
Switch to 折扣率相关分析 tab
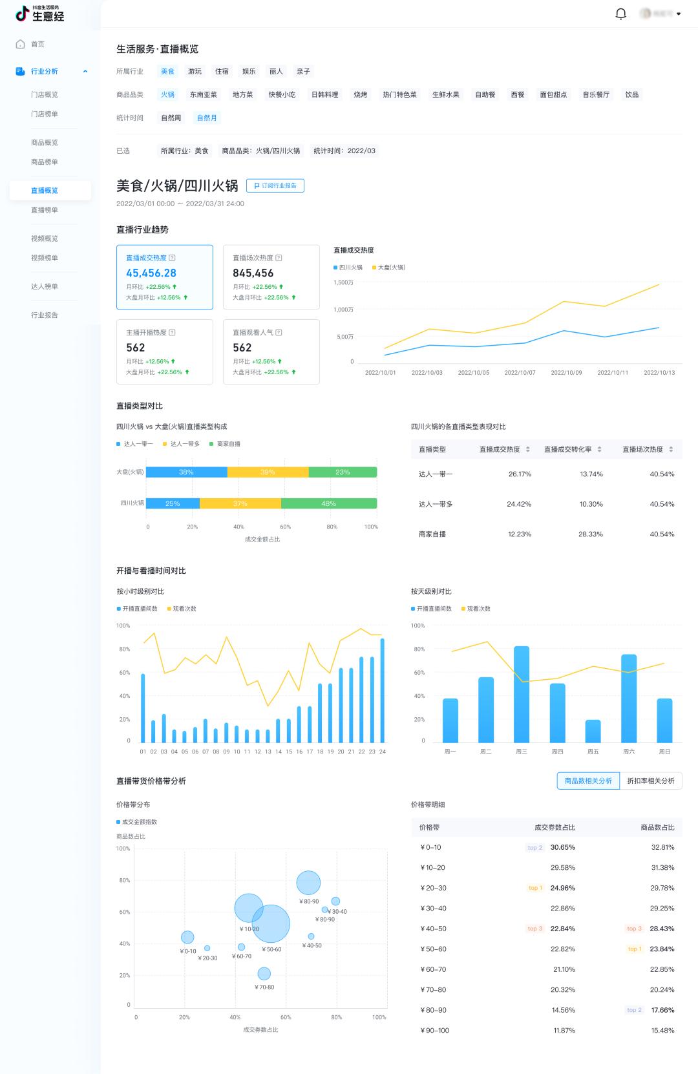pyautogui.click(x=651, y=781)
